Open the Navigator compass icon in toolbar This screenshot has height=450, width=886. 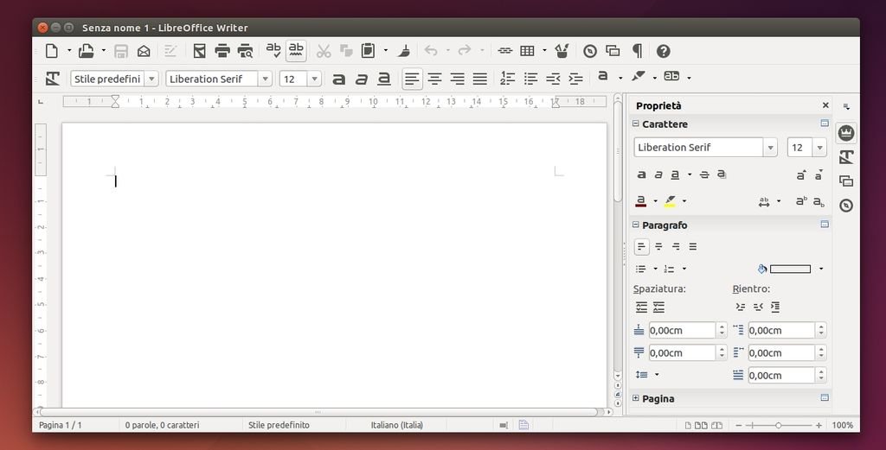tap(590, 51)
